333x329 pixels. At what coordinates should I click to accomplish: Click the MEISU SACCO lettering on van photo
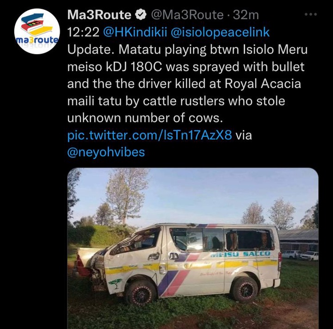tap(240, 254)
